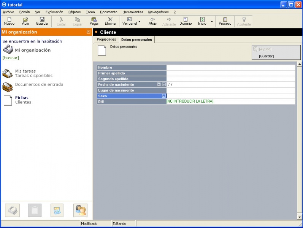Close the Mi organización panel

89,32
